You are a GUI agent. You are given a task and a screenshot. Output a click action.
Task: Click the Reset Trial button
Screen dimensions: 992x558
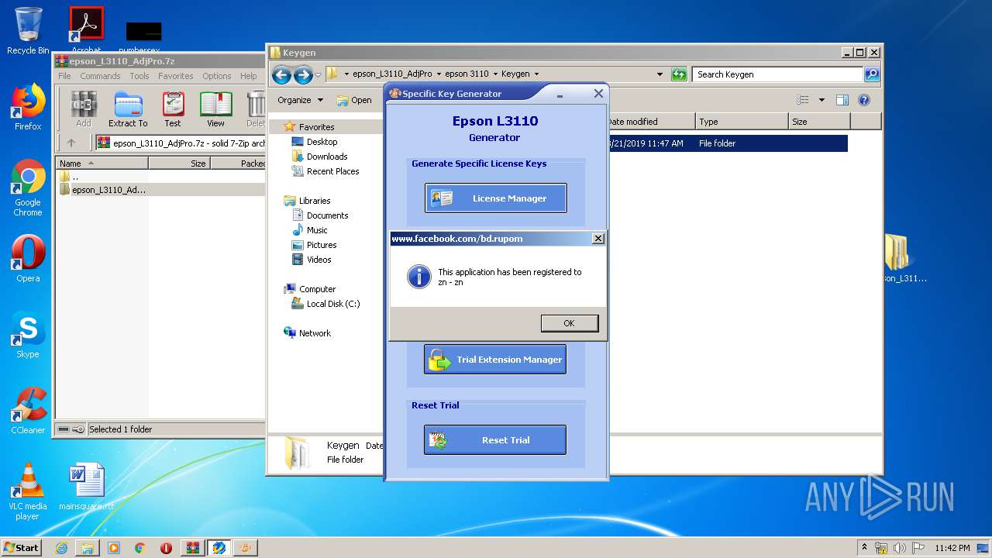495,440
